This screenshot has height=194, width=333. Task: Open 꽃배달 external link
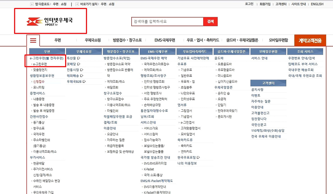(73, 64)
